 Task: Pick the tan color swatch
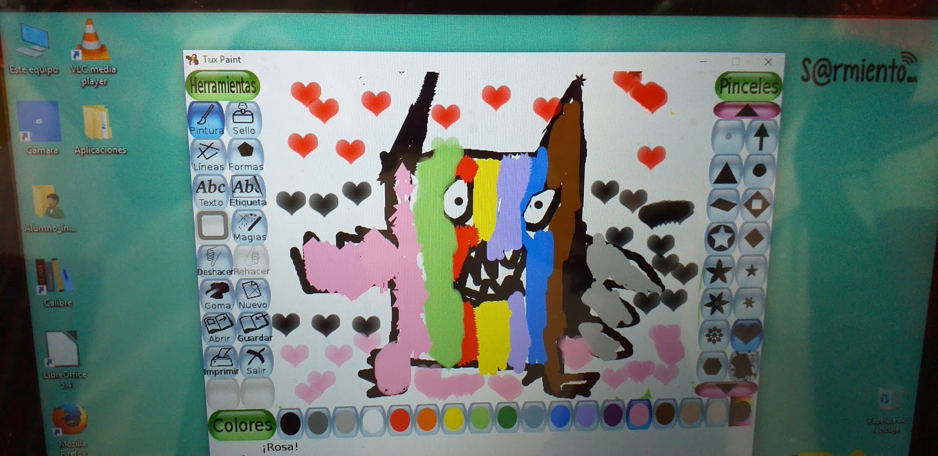(691, 413)
